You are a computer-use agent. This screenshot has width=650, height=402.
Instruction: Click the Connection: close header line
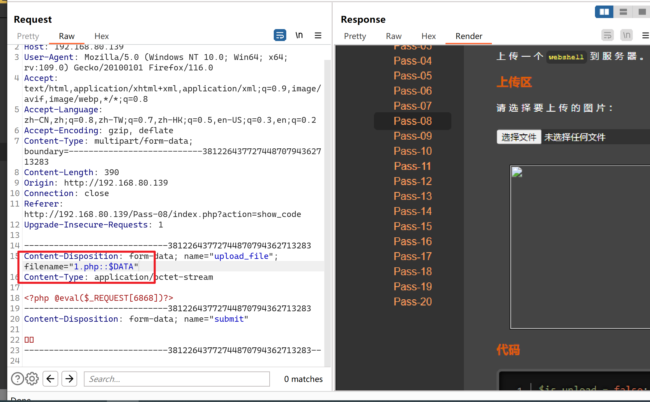(x=67, y=193)
